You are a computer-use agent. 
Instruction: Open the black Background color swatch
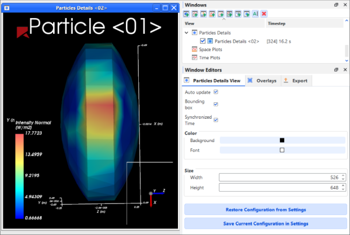point(282,140)
